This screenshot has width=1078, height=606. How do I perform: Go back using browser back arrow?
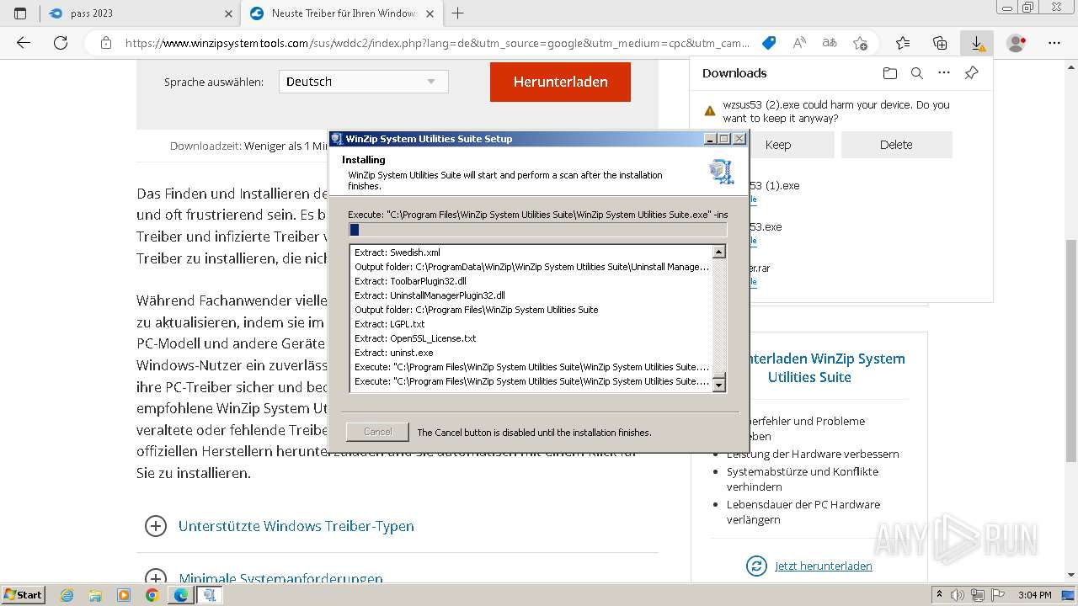click(24, 43)
